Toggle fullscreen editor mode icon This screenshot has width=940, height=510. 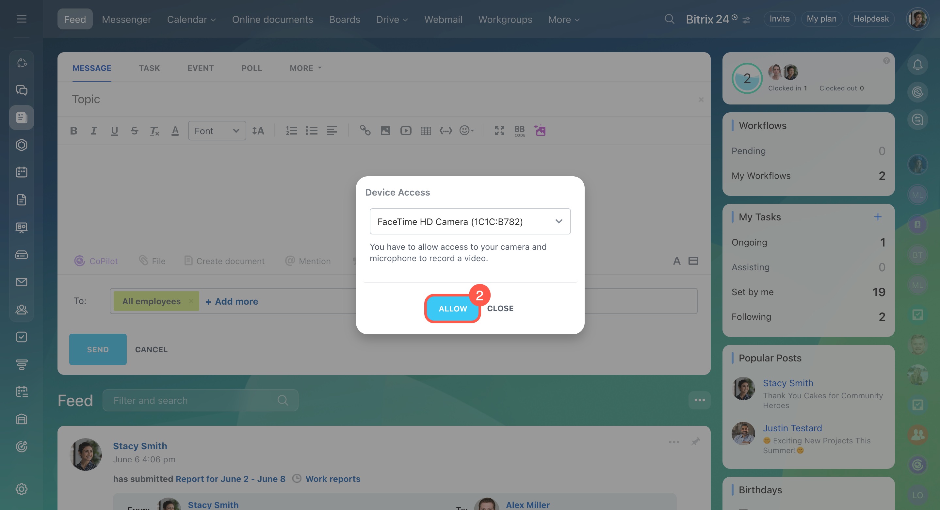click(x=499, y=131)
